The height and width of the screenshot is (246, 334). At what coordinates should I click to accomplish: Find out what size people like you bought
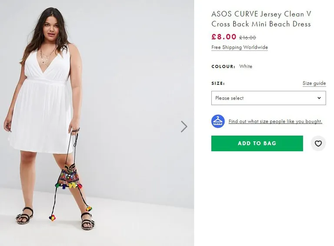[x=275, y=122]
